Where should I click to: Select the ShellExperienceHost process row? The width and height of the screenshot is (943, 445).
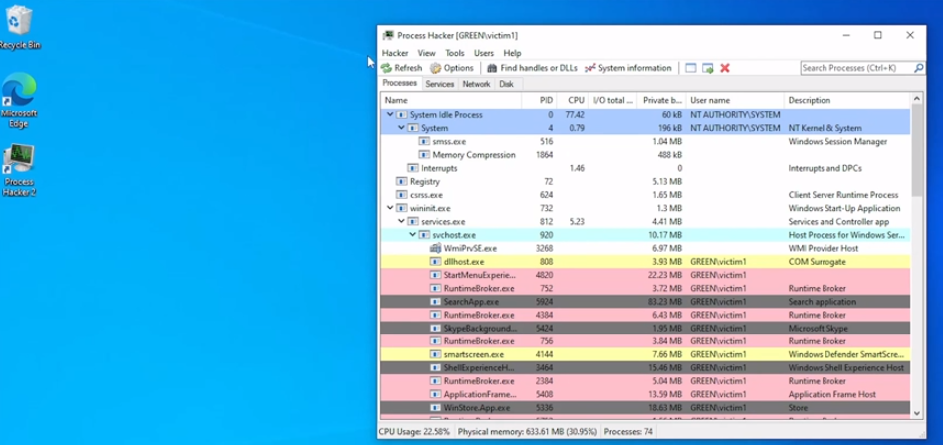pyautogui.click(x=646, y=368)
